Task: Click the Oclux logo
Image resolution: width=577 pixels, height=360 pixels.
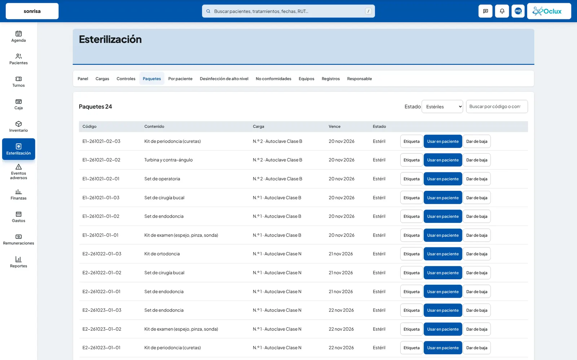Action: click(549, 11)
